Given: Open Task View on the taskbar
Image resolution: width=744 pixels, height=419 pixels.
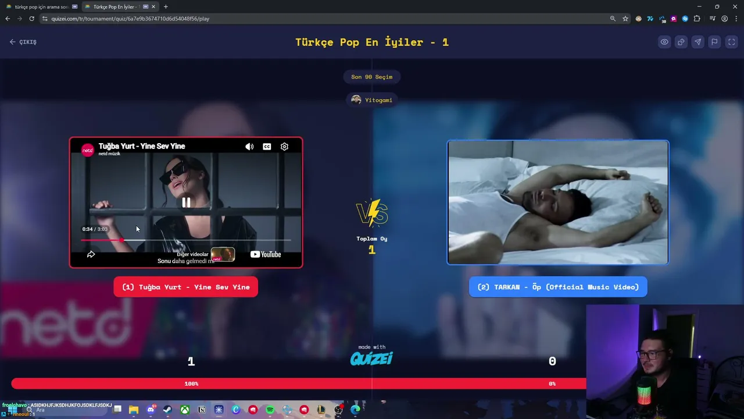Looking at the screenshot, I should click(x=117, y=410).
